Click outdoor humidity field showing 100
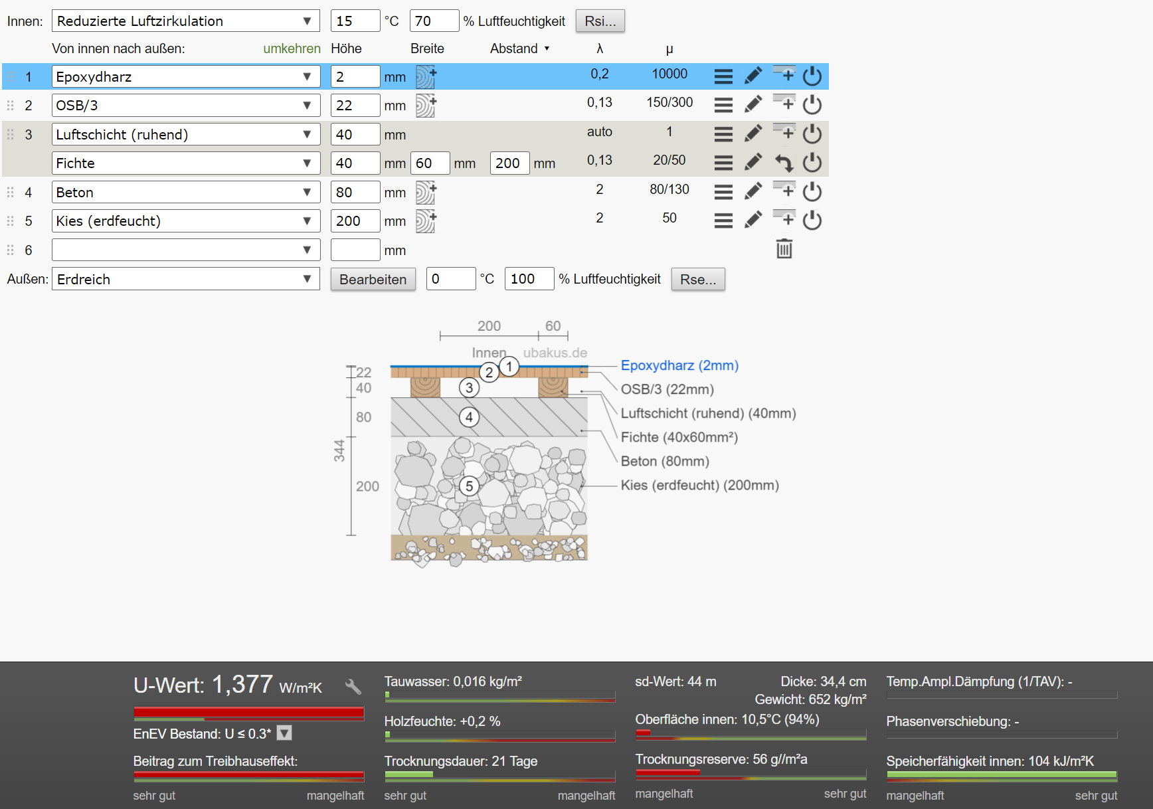 pyautogui.click(x=529, y=279)
